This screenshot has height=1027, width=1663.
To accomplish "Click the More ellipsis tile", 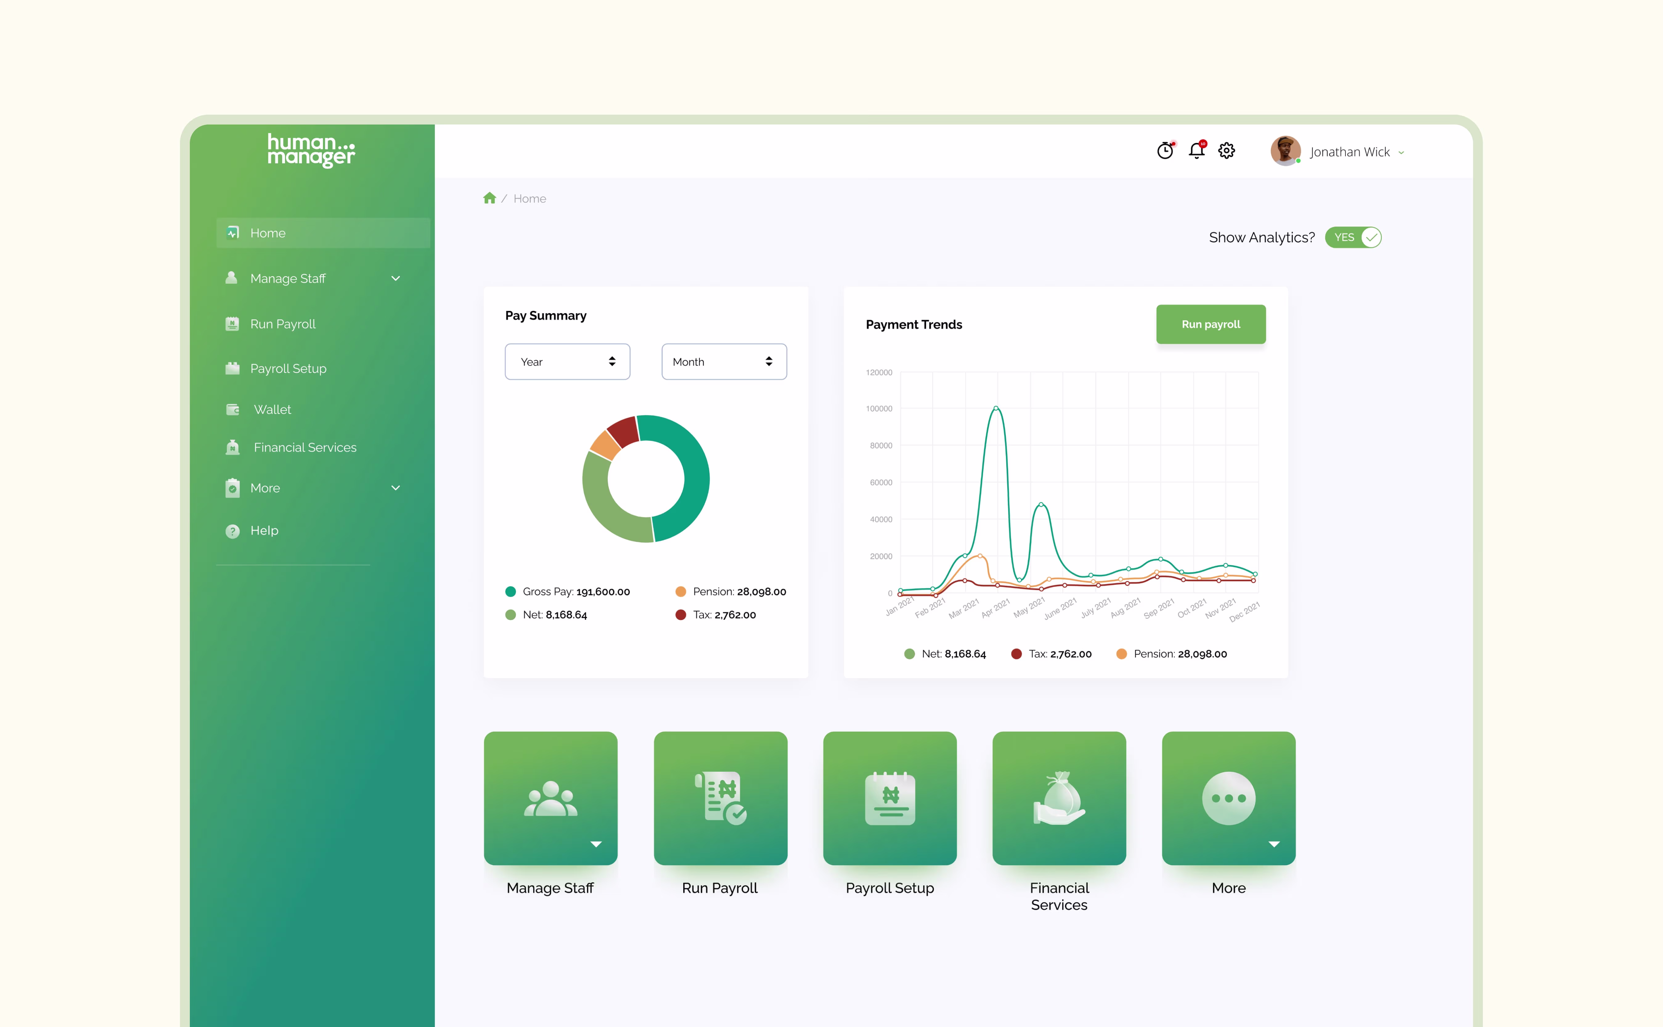I will point(1228,798).
